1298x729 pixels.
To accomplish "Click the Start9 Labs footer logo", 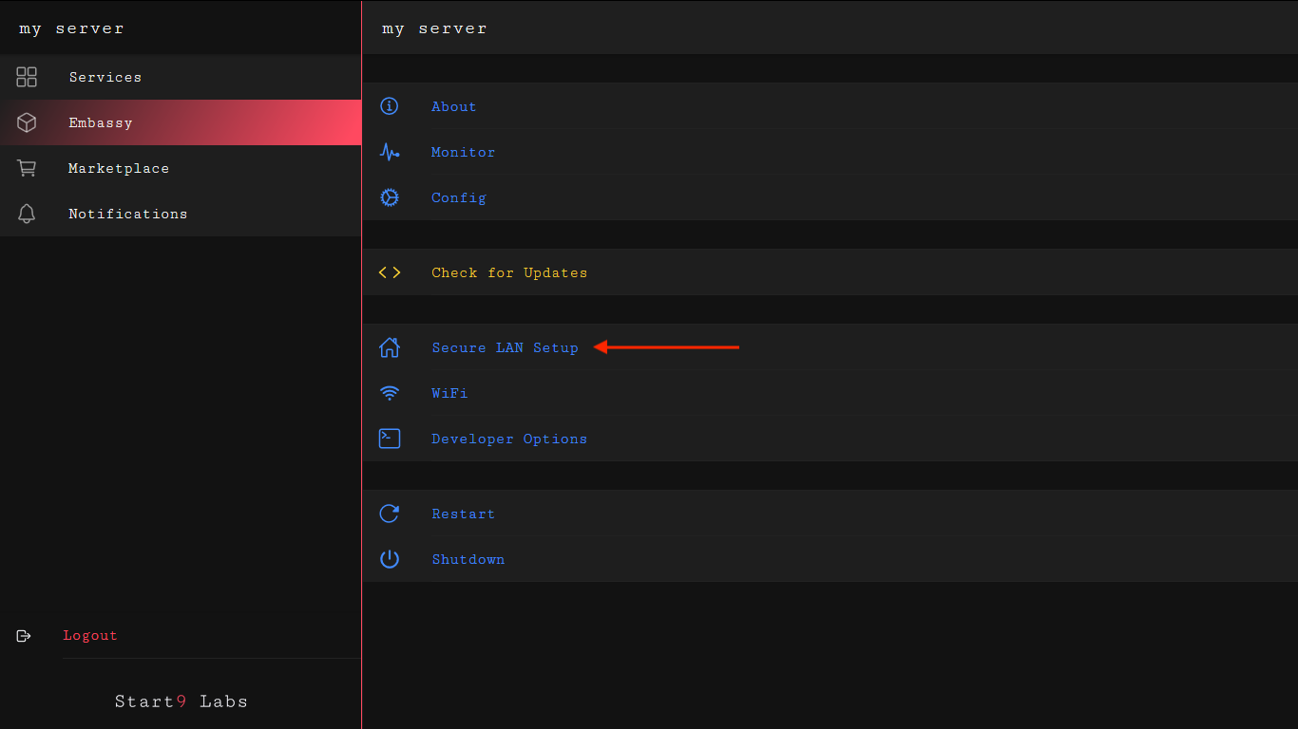I will tap(181, 701).
